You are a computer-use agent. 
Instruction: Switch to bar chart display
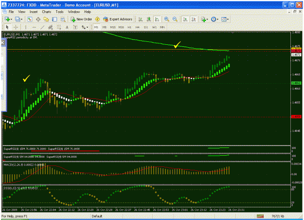click(x=141, y=19)
